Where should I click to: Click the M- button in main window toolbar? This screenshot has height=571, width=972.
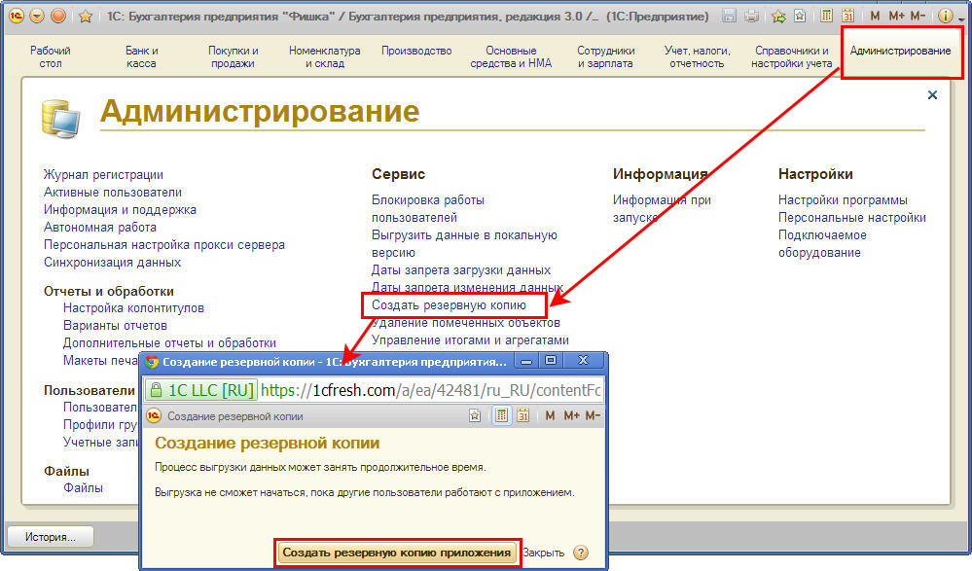point(918,17)
